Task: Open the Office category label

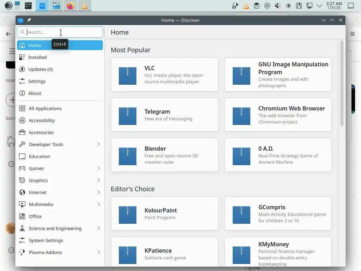Action: pyautogui.click(x=35, y=216)
